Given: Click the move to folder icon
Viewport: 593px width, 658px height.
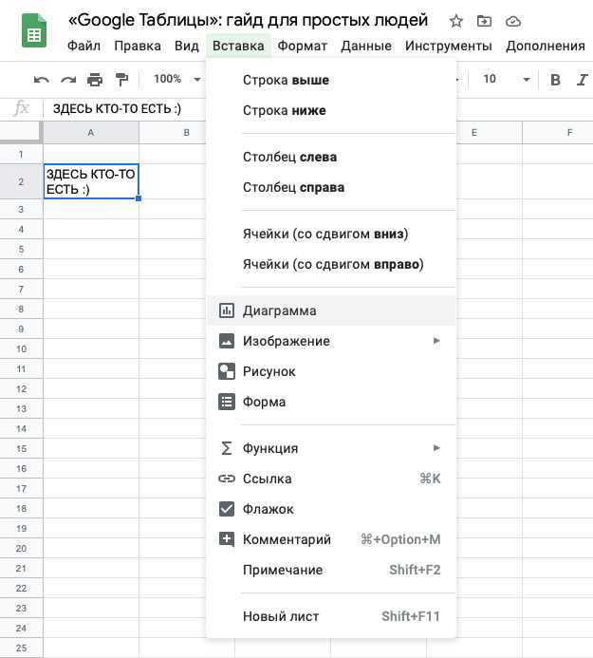Looking at the screenshot, I should [484, 21].
